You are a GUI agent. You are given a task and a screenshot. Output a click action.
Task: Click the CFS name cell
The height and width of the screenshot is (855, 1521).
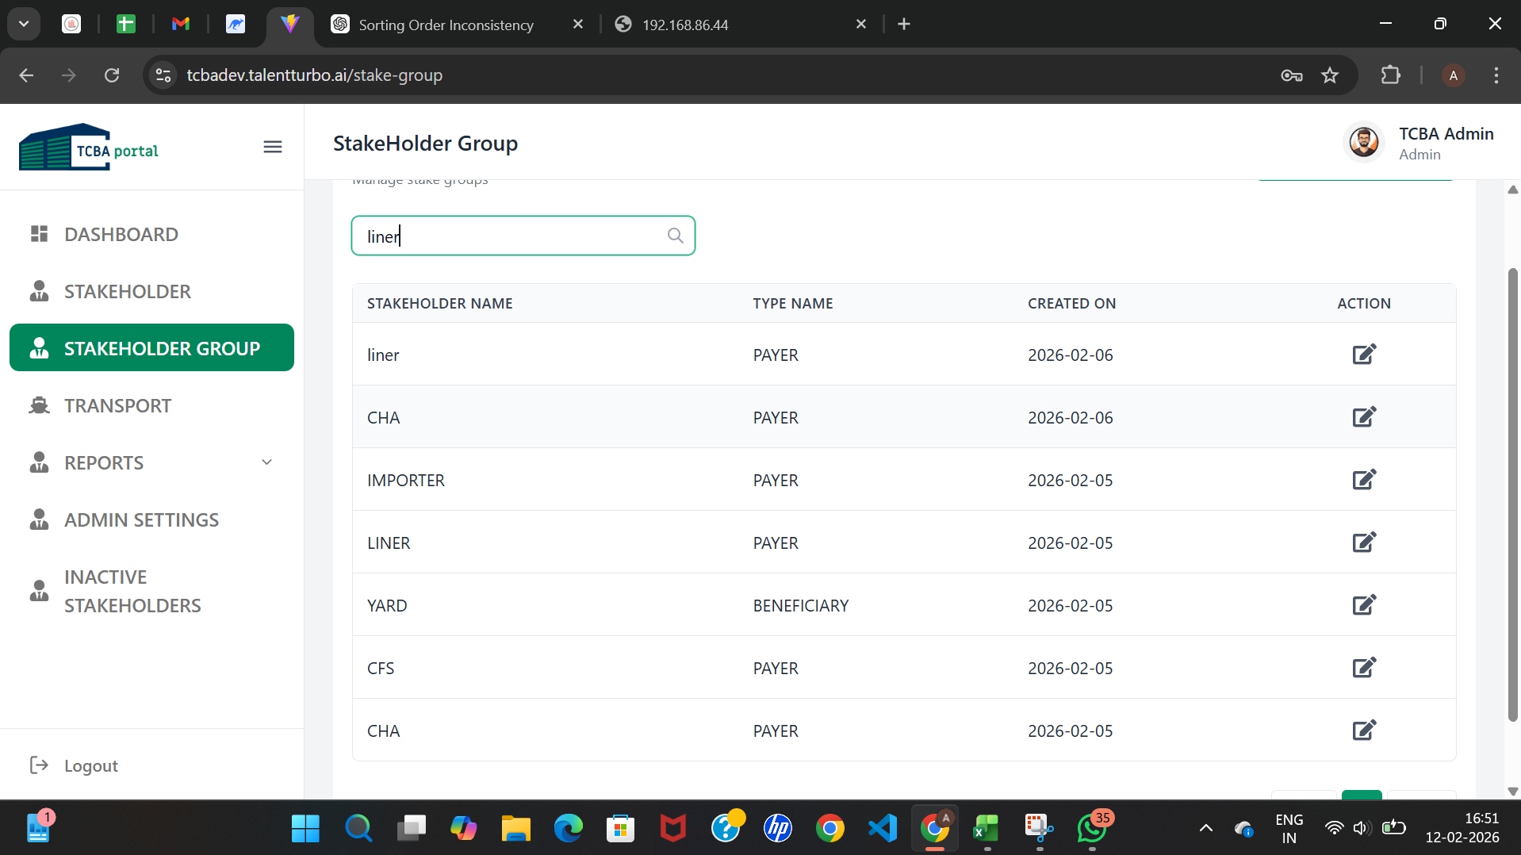381,669
